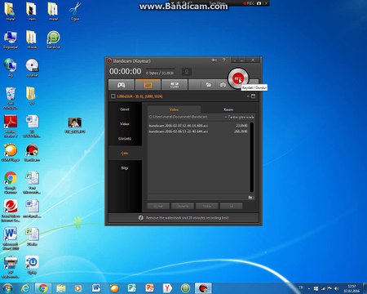Select file bandicam 2016-02-07 avi

pyautogui.click(x=198, y=126)
